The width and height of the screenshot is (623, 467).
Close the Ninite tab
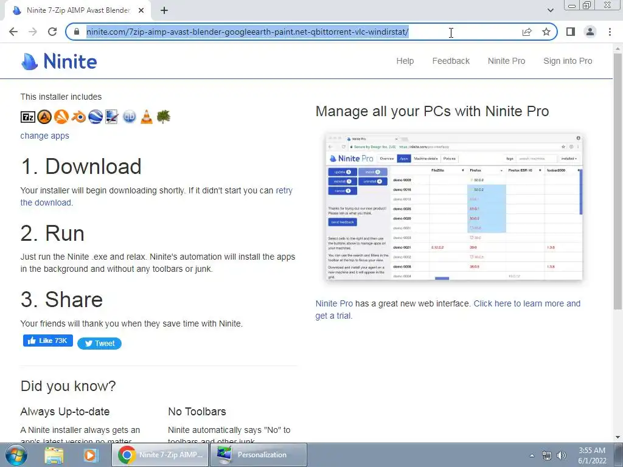[141, 10]
